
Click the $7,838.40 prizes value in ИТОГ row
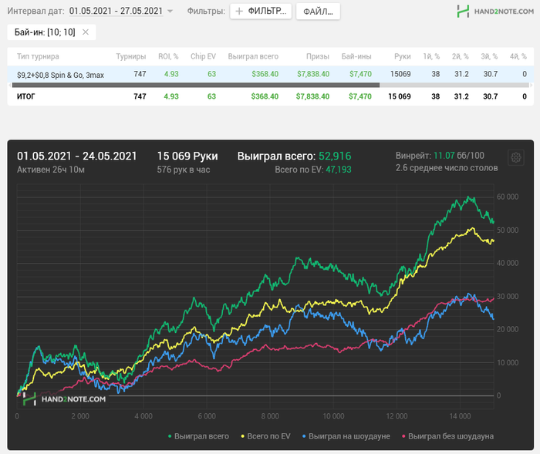pyautogui.click(x=312, y=96)
